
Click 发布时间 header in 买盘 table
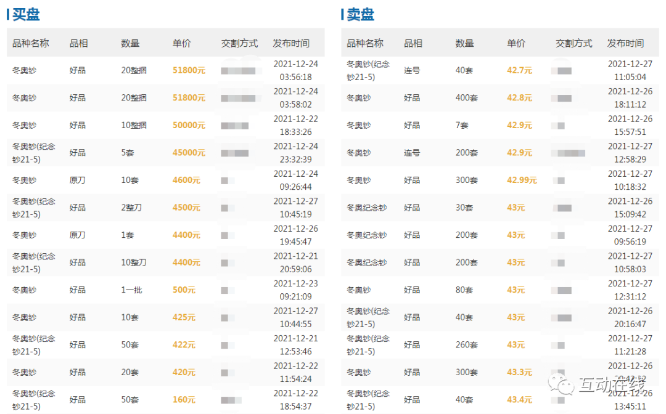tap(291, 43)
